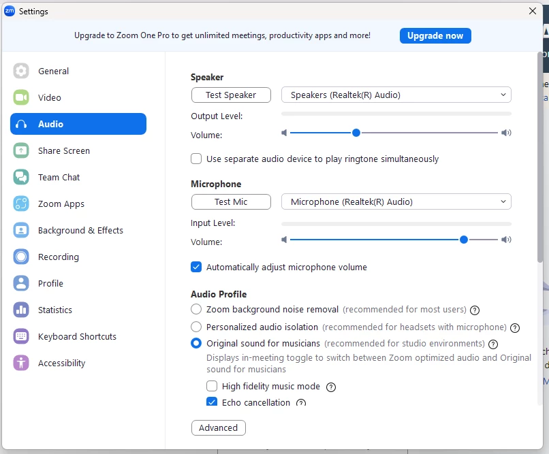Screen dimensions: 549x454
Task: Click the Recording circle icon
Action: click(21, 257)
